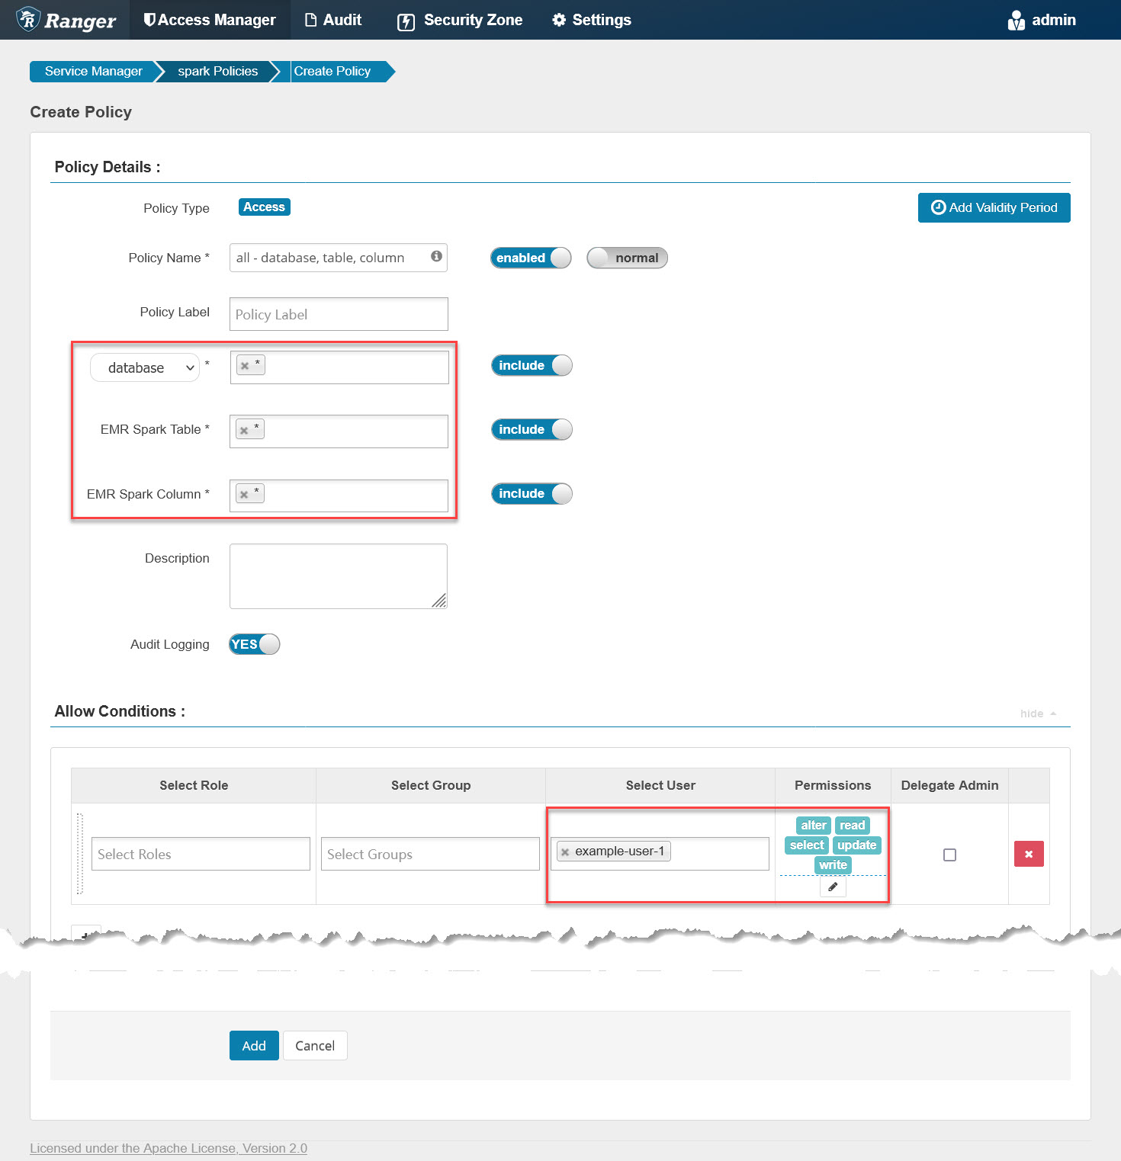Viewport: 1121px width, 1161px height.
Task: Open the Access Manager menu
Action: 210,20
